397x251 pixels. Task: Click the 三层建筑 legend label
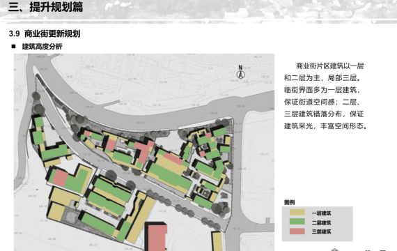pyautogui.click(x=321, y=231)
